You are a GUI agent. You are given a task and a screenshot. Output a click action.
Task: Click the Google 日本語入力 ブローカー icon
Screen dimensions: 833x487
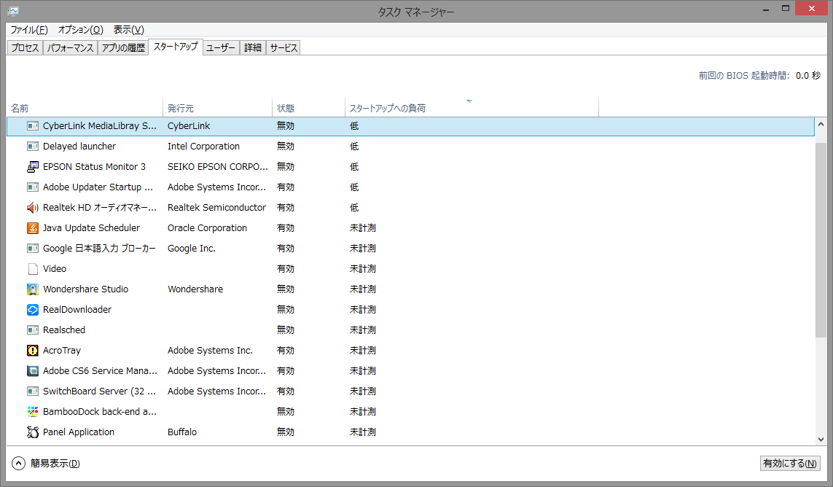pyautogui.click(x=32, y=249)
